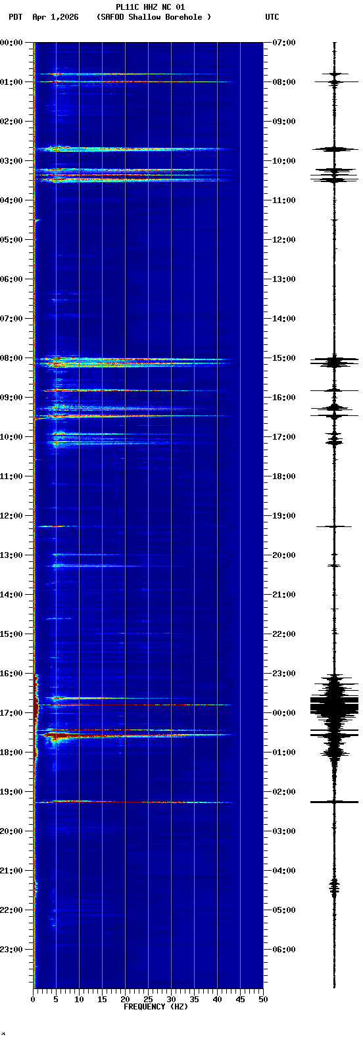363x1041 pixels.
Task: Click the 35 Hz frequency tick label
Action: click(x=194, y=1000)
